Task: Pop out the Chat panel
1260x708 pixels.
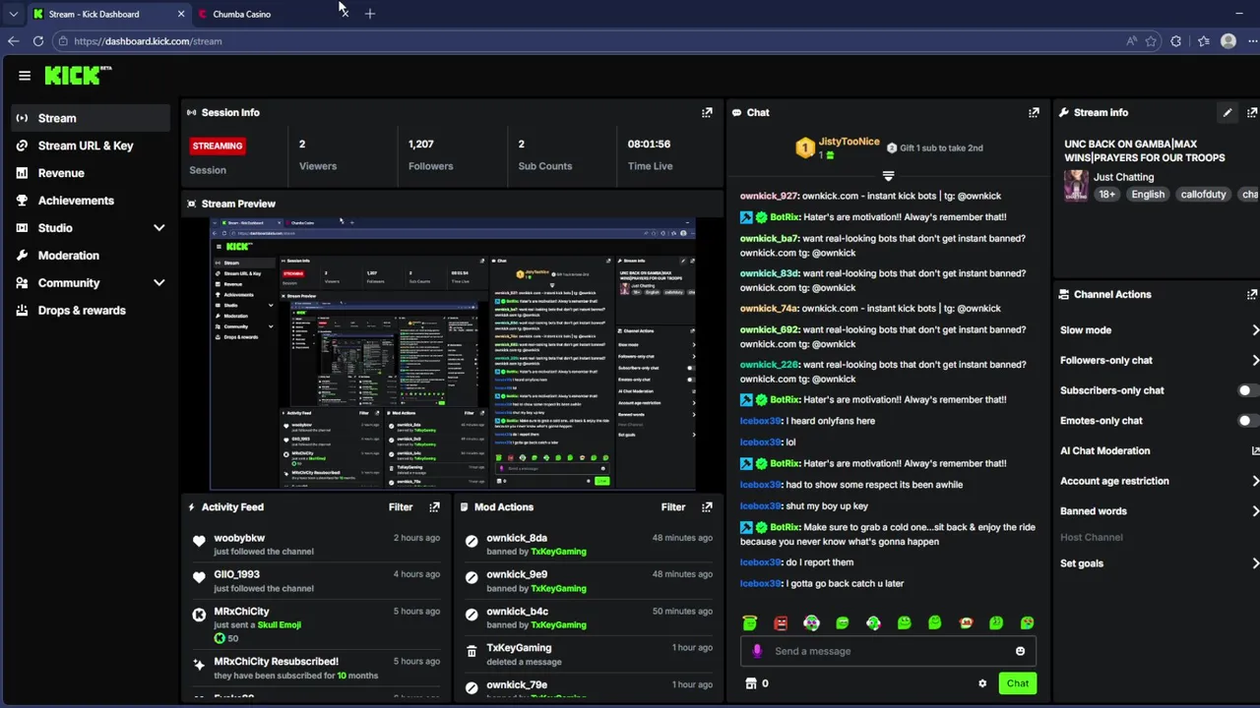Action: [1034, 112]
